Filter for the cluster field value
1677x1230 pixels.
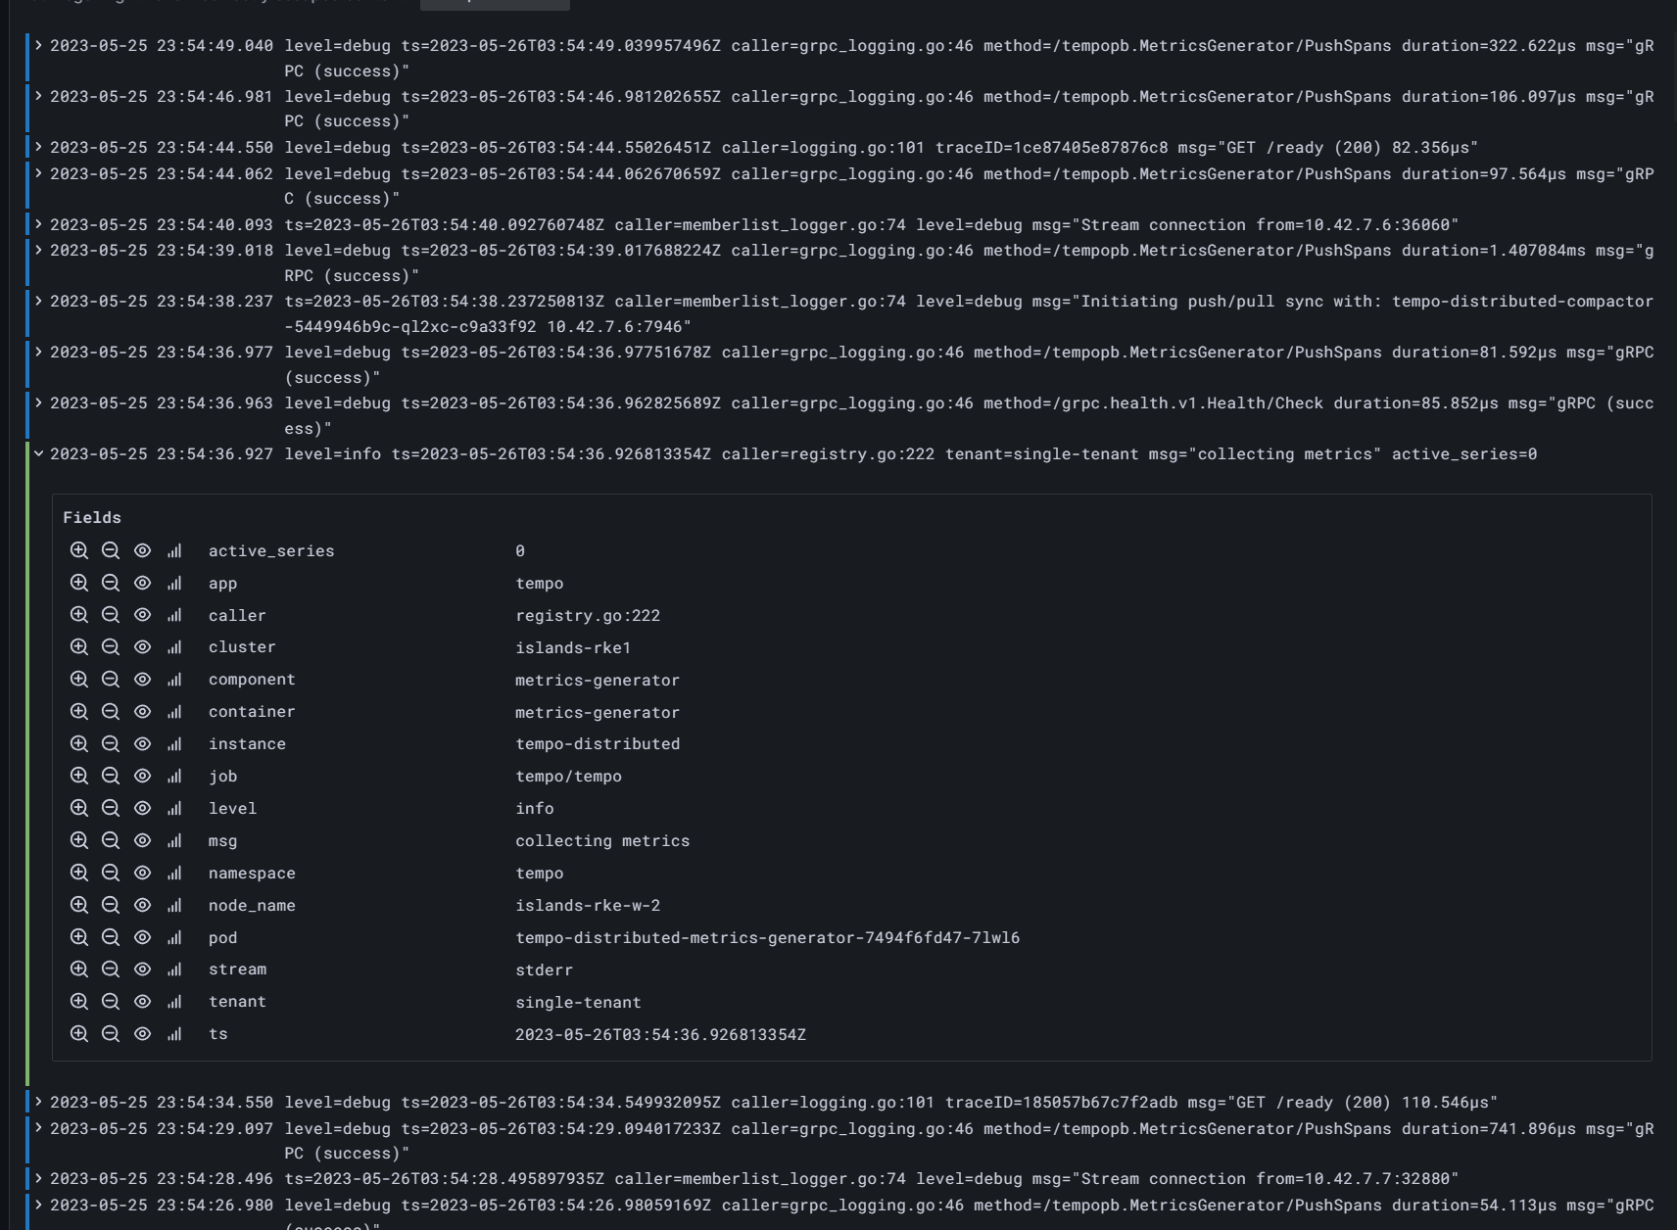pyautogui.click(x=79, y=647)
